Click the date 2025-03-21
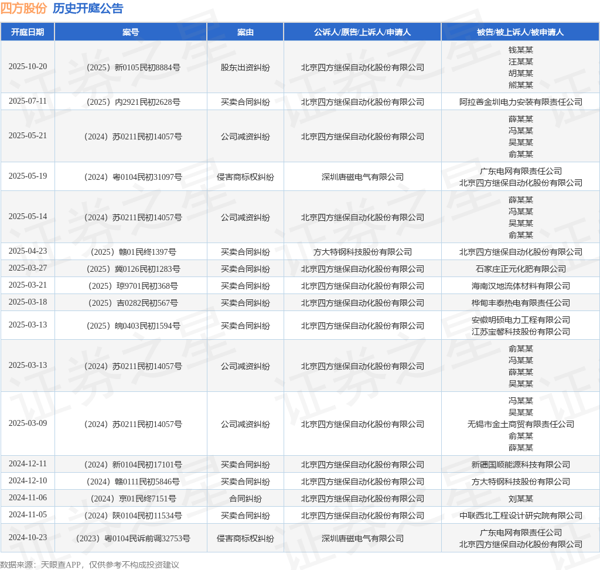This screenshot has height=570, width=600. [28, 285]
